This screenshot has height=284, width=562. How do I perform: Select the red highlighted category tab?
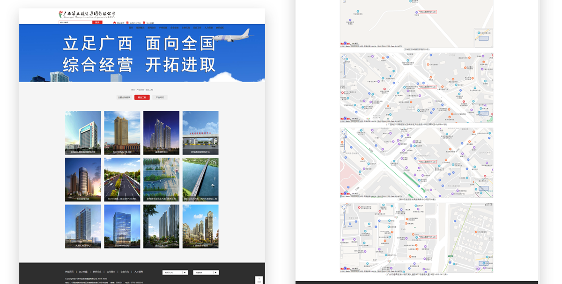[142, 98]
